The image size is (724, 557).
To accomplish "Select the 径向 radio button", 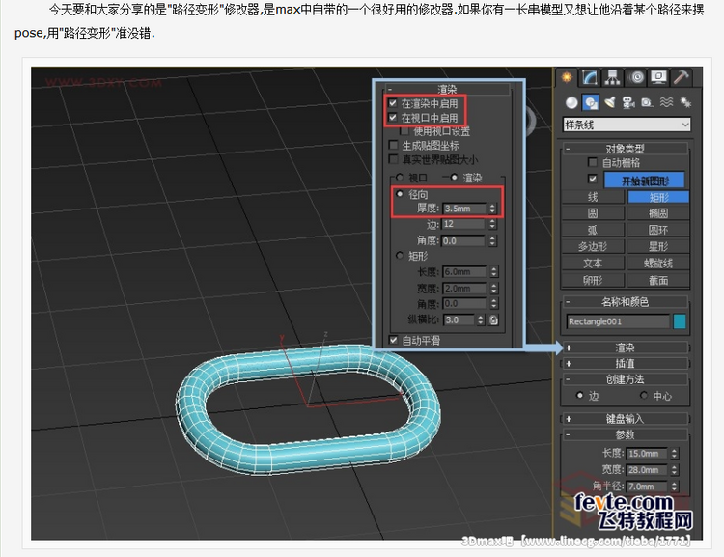I will 400,194.
